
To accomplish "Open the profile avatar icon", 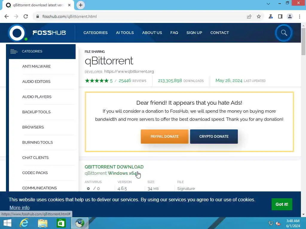I will click(290, 17).
